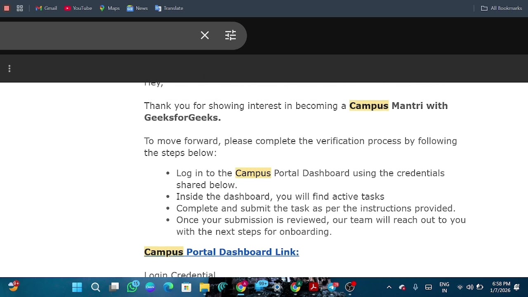528x297 pixels.
Task: Switch to the active Chrome window
Action: (x=241, y=287)
